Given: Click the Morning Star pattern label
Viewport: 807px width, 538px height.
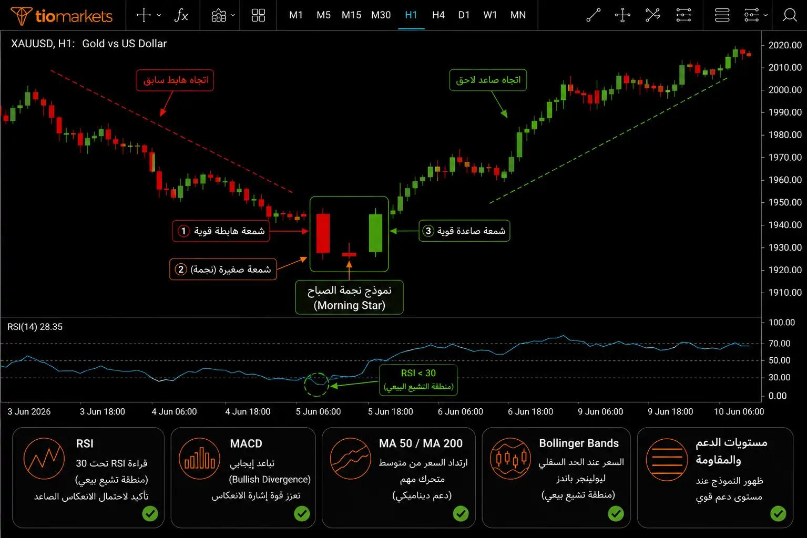Looking at the screenshot, I should [349, 297].
